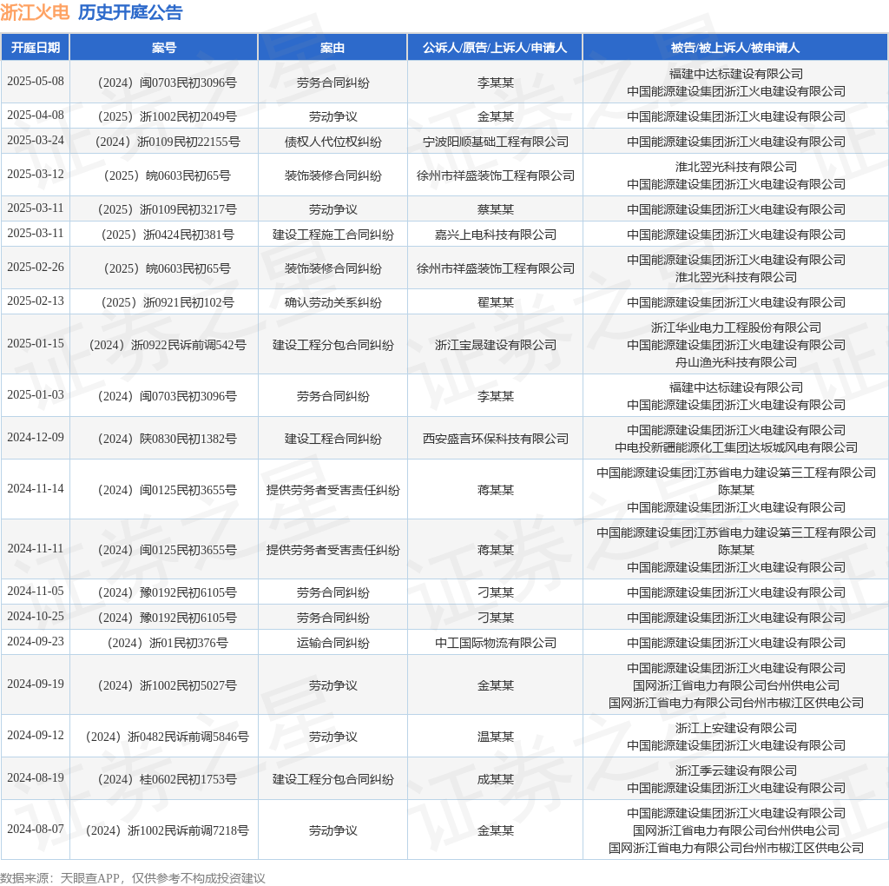The image size is (889, 886).
Task: Click case number (2024)陕0830民初1382号
Action: tap(164, 439)
